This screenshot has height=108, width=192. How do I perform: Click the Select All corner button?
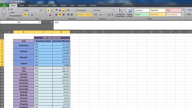click(x=2, y=32)
